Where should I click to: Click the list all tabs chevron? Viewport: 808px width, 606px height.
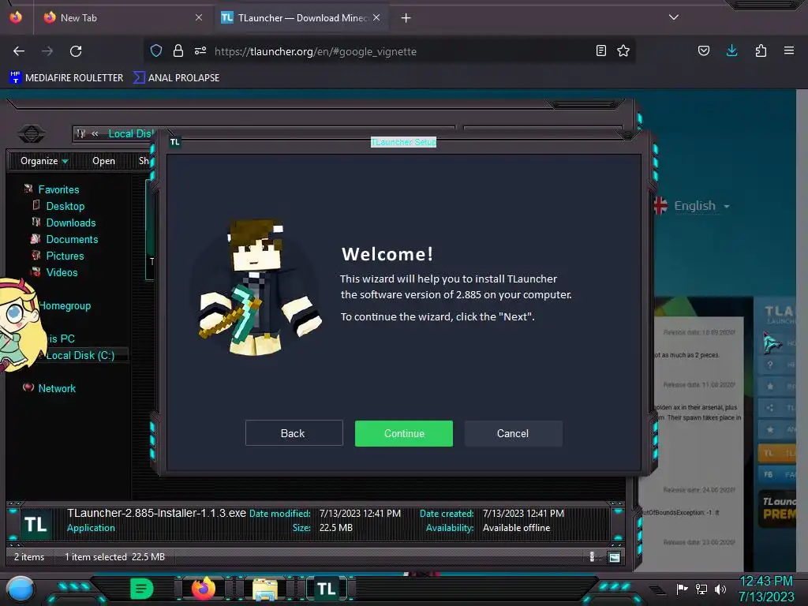click(674, 17)
